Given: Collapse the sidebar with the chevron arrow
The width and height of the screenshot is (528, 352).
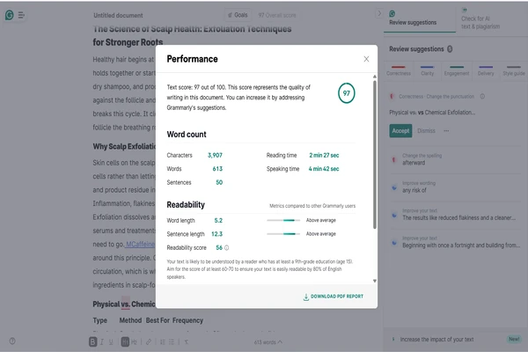Looking at the screenshot, I should point(379,13).
